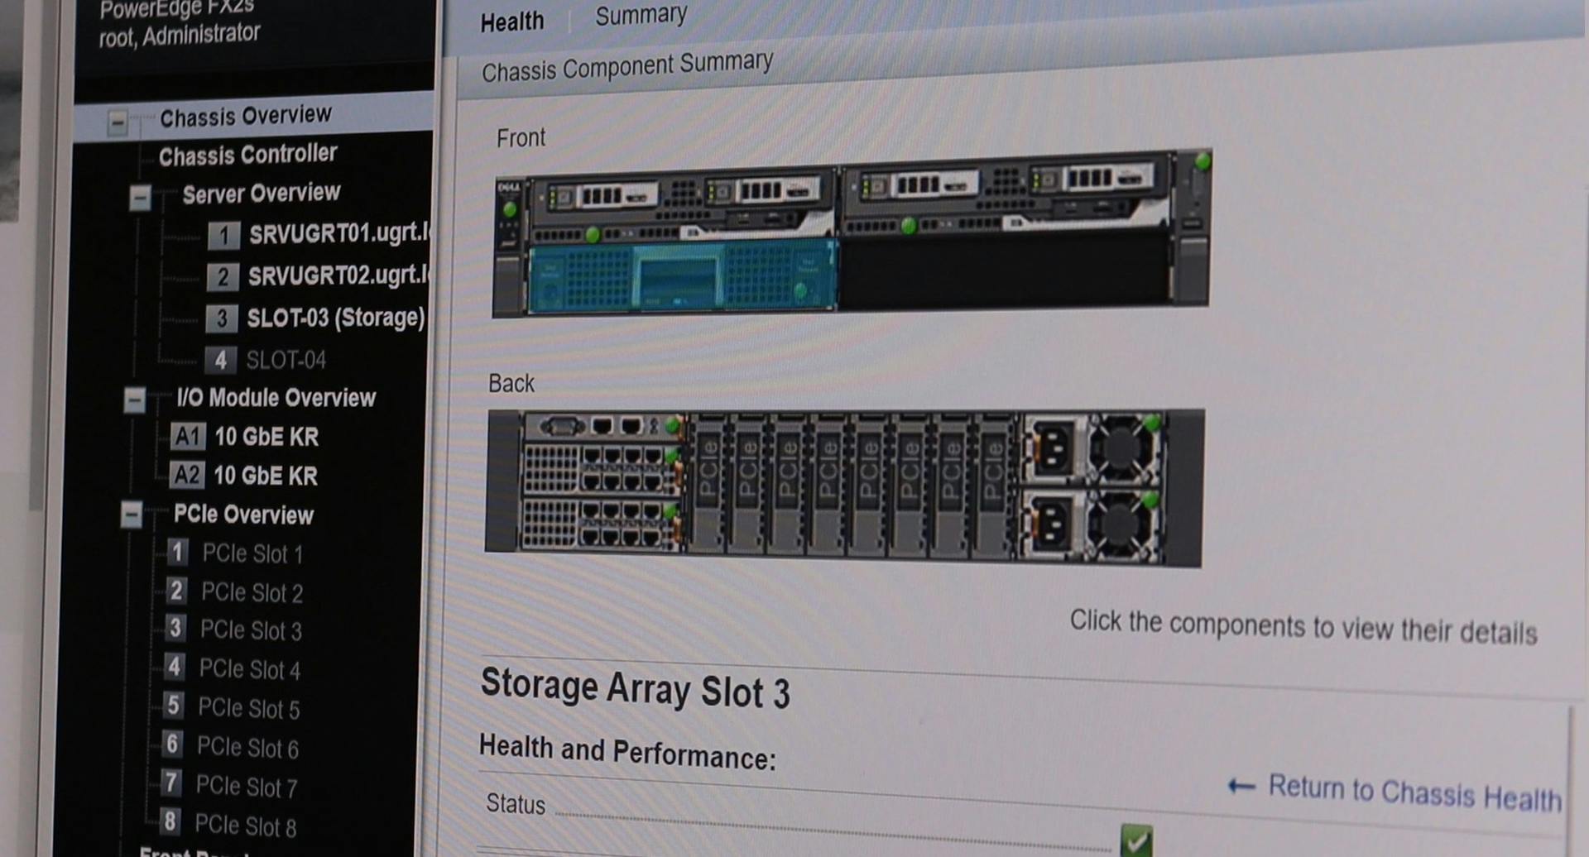Screen dimensions: 1589x857
Task: Collapse the PCIe Overview tree node
Action: tap(131, 515)
